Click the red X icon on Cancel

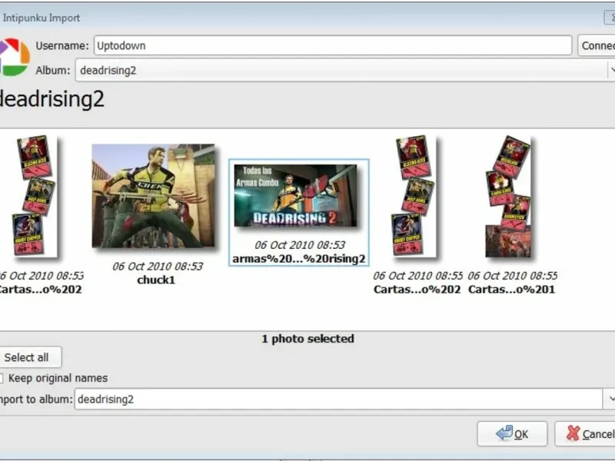point(573,433)
